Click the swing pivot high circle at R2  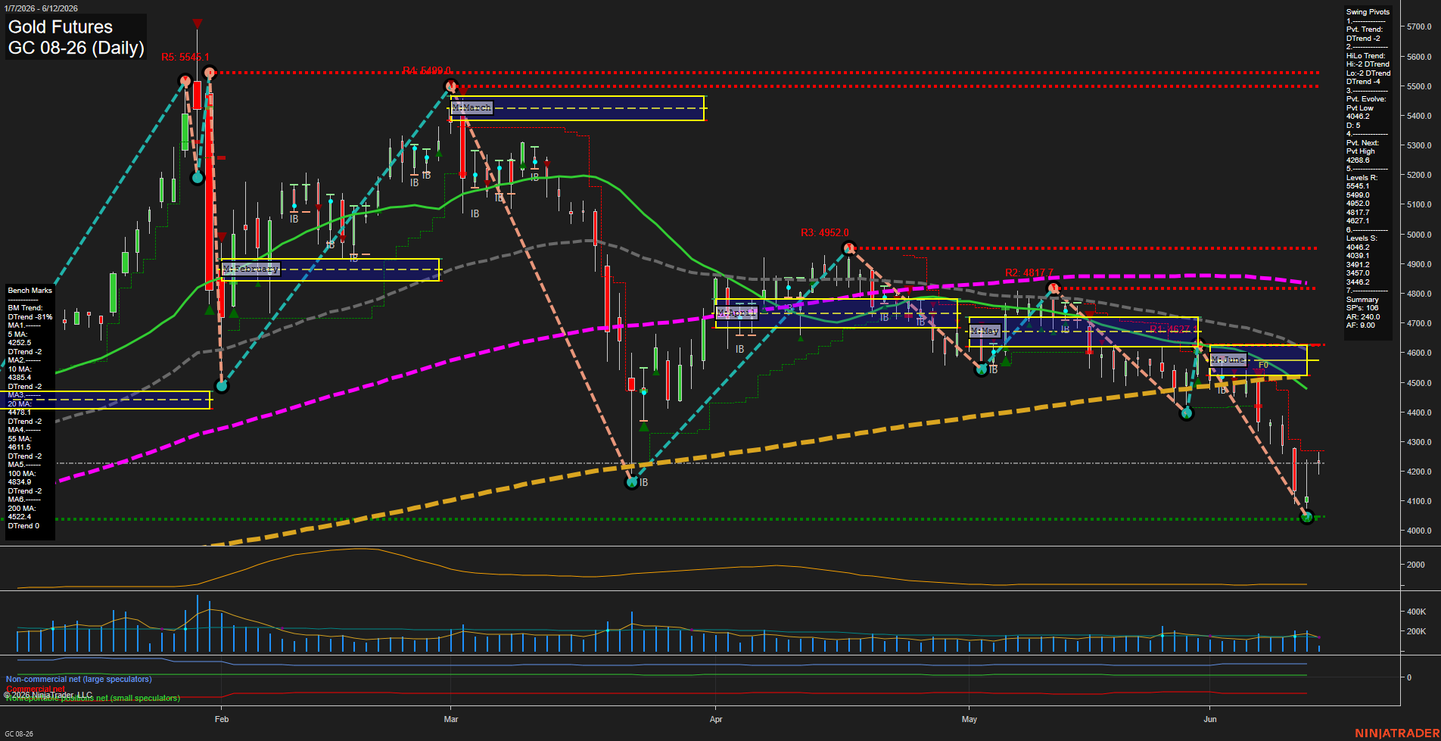pos(1053,288)
